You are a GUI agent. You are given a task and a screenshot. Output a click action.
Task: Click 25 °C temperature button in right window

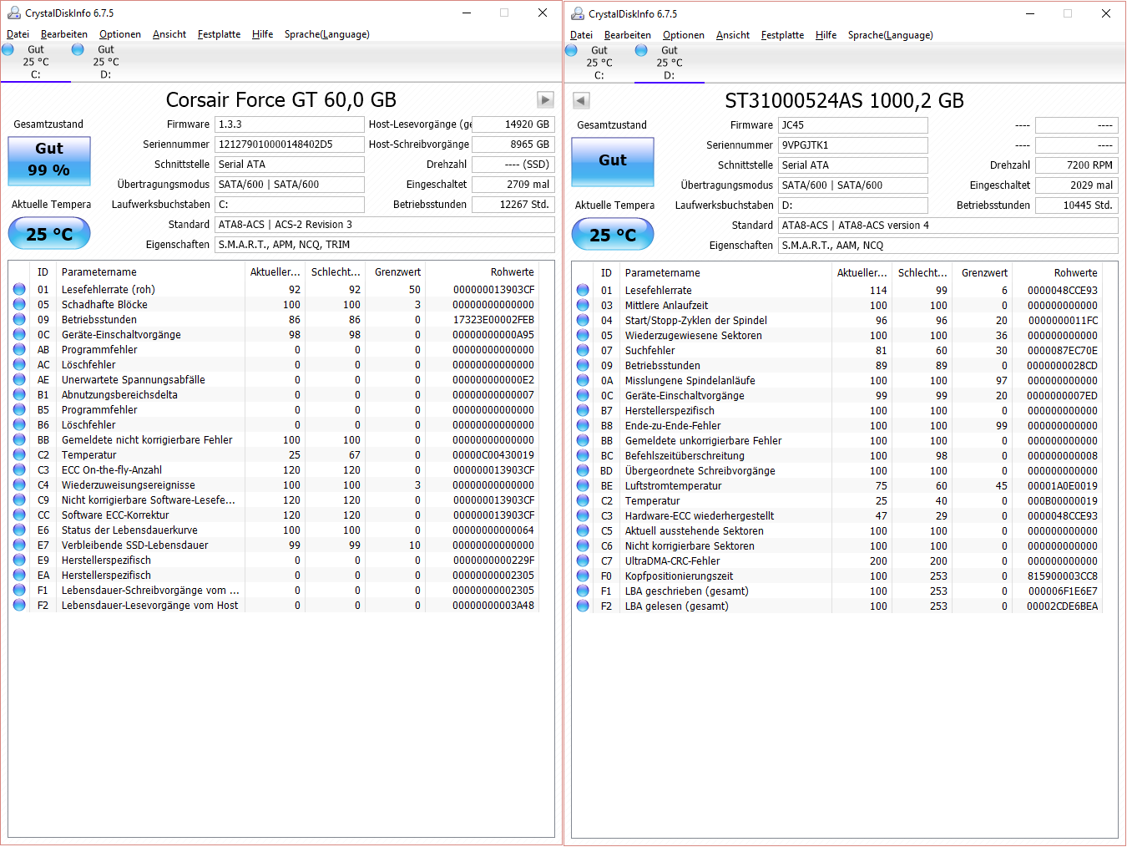pos(613,235)
